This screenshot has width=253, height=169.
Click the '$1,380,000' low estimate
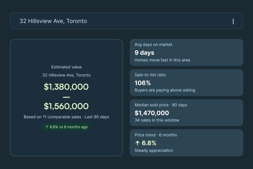(66, 87)
